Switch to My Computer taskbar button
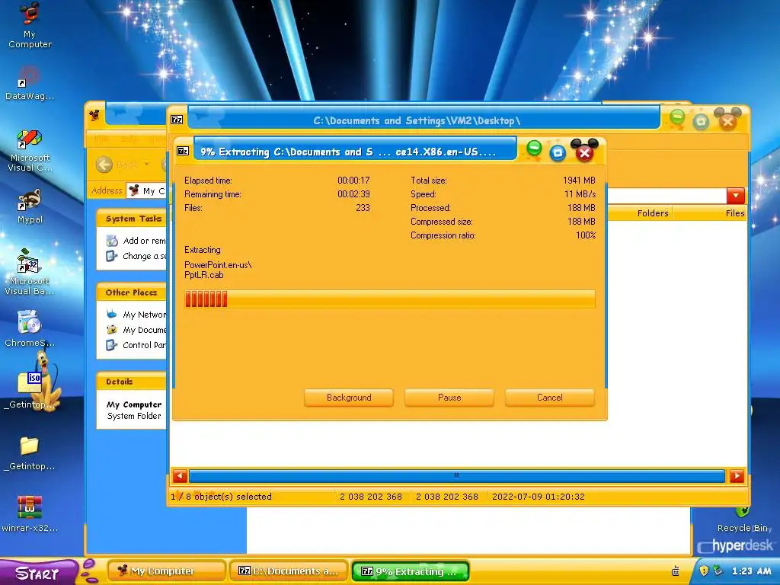 point(167,571)
